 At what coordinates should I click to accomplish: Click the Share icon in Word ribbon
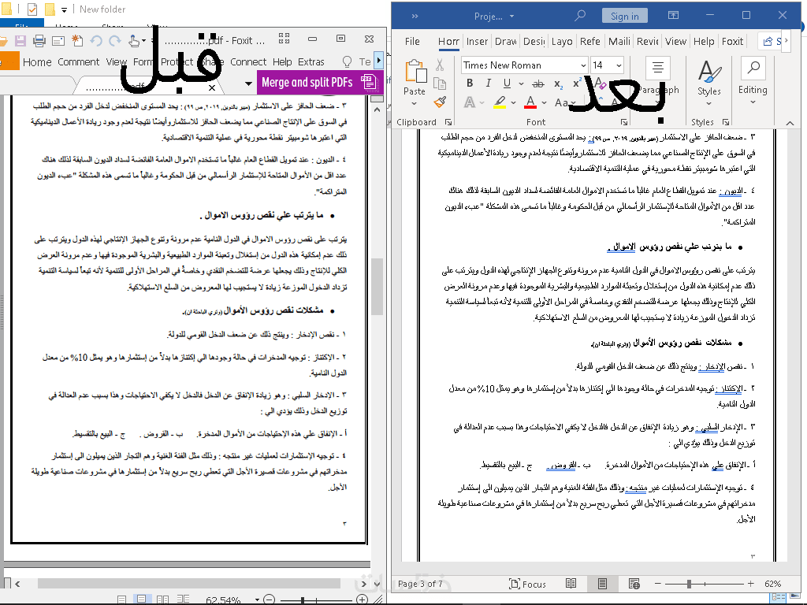pyautogui.click(x=768, y=41)
